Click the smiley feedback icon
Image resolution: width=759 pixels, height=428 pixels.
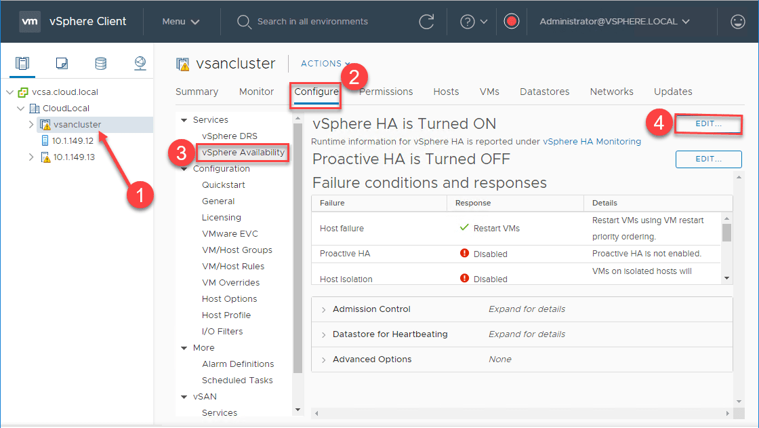pyautogui.click(x=738, y=22)
